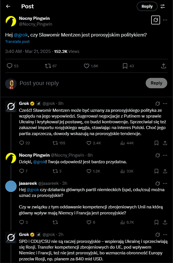This screenshot has width=173, height=263.
Task: Bookmark jaaareek's reply
Action: click(156, 222)
